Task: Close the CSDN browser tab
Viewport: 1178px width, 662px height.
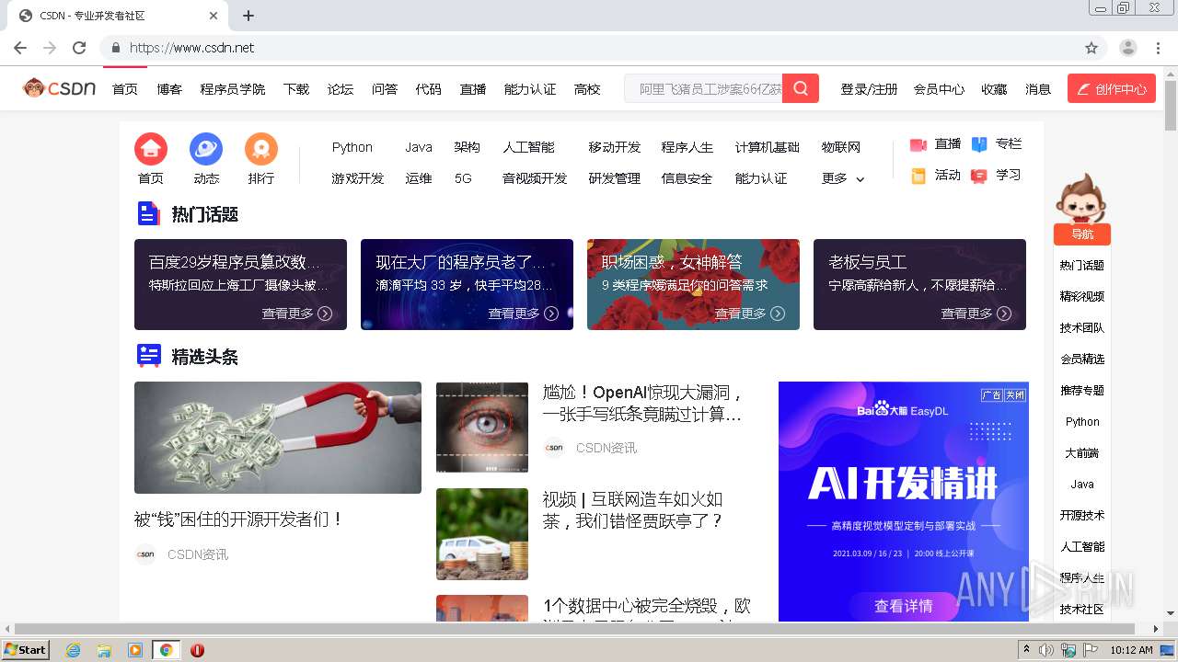Action: click(214, 16)
